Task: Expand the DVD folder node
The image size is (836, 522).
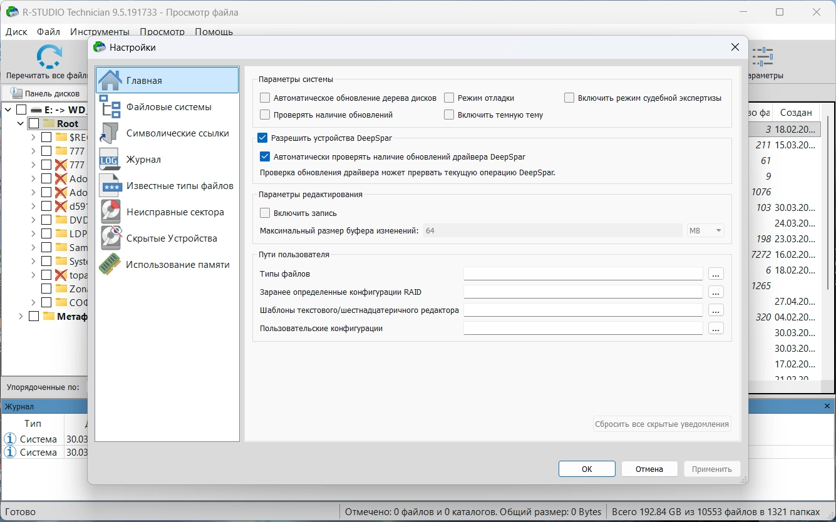Action: pyautogui.click(x=33, y=220)
